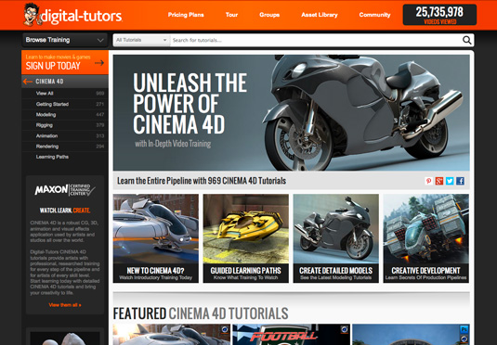The height and width of the screenshot is (345, 497).
Task: Open Asset Library from top navigation
Action: tap(320, 15)
